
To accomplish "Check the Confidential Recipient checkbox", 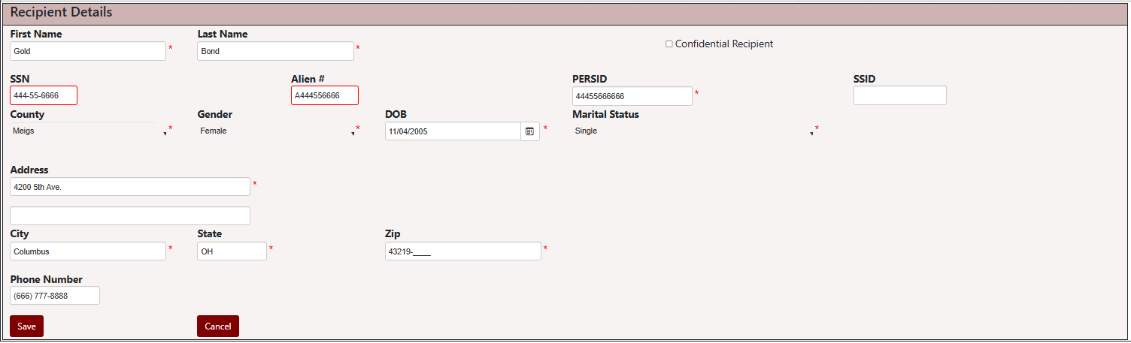I will (669, 44).
